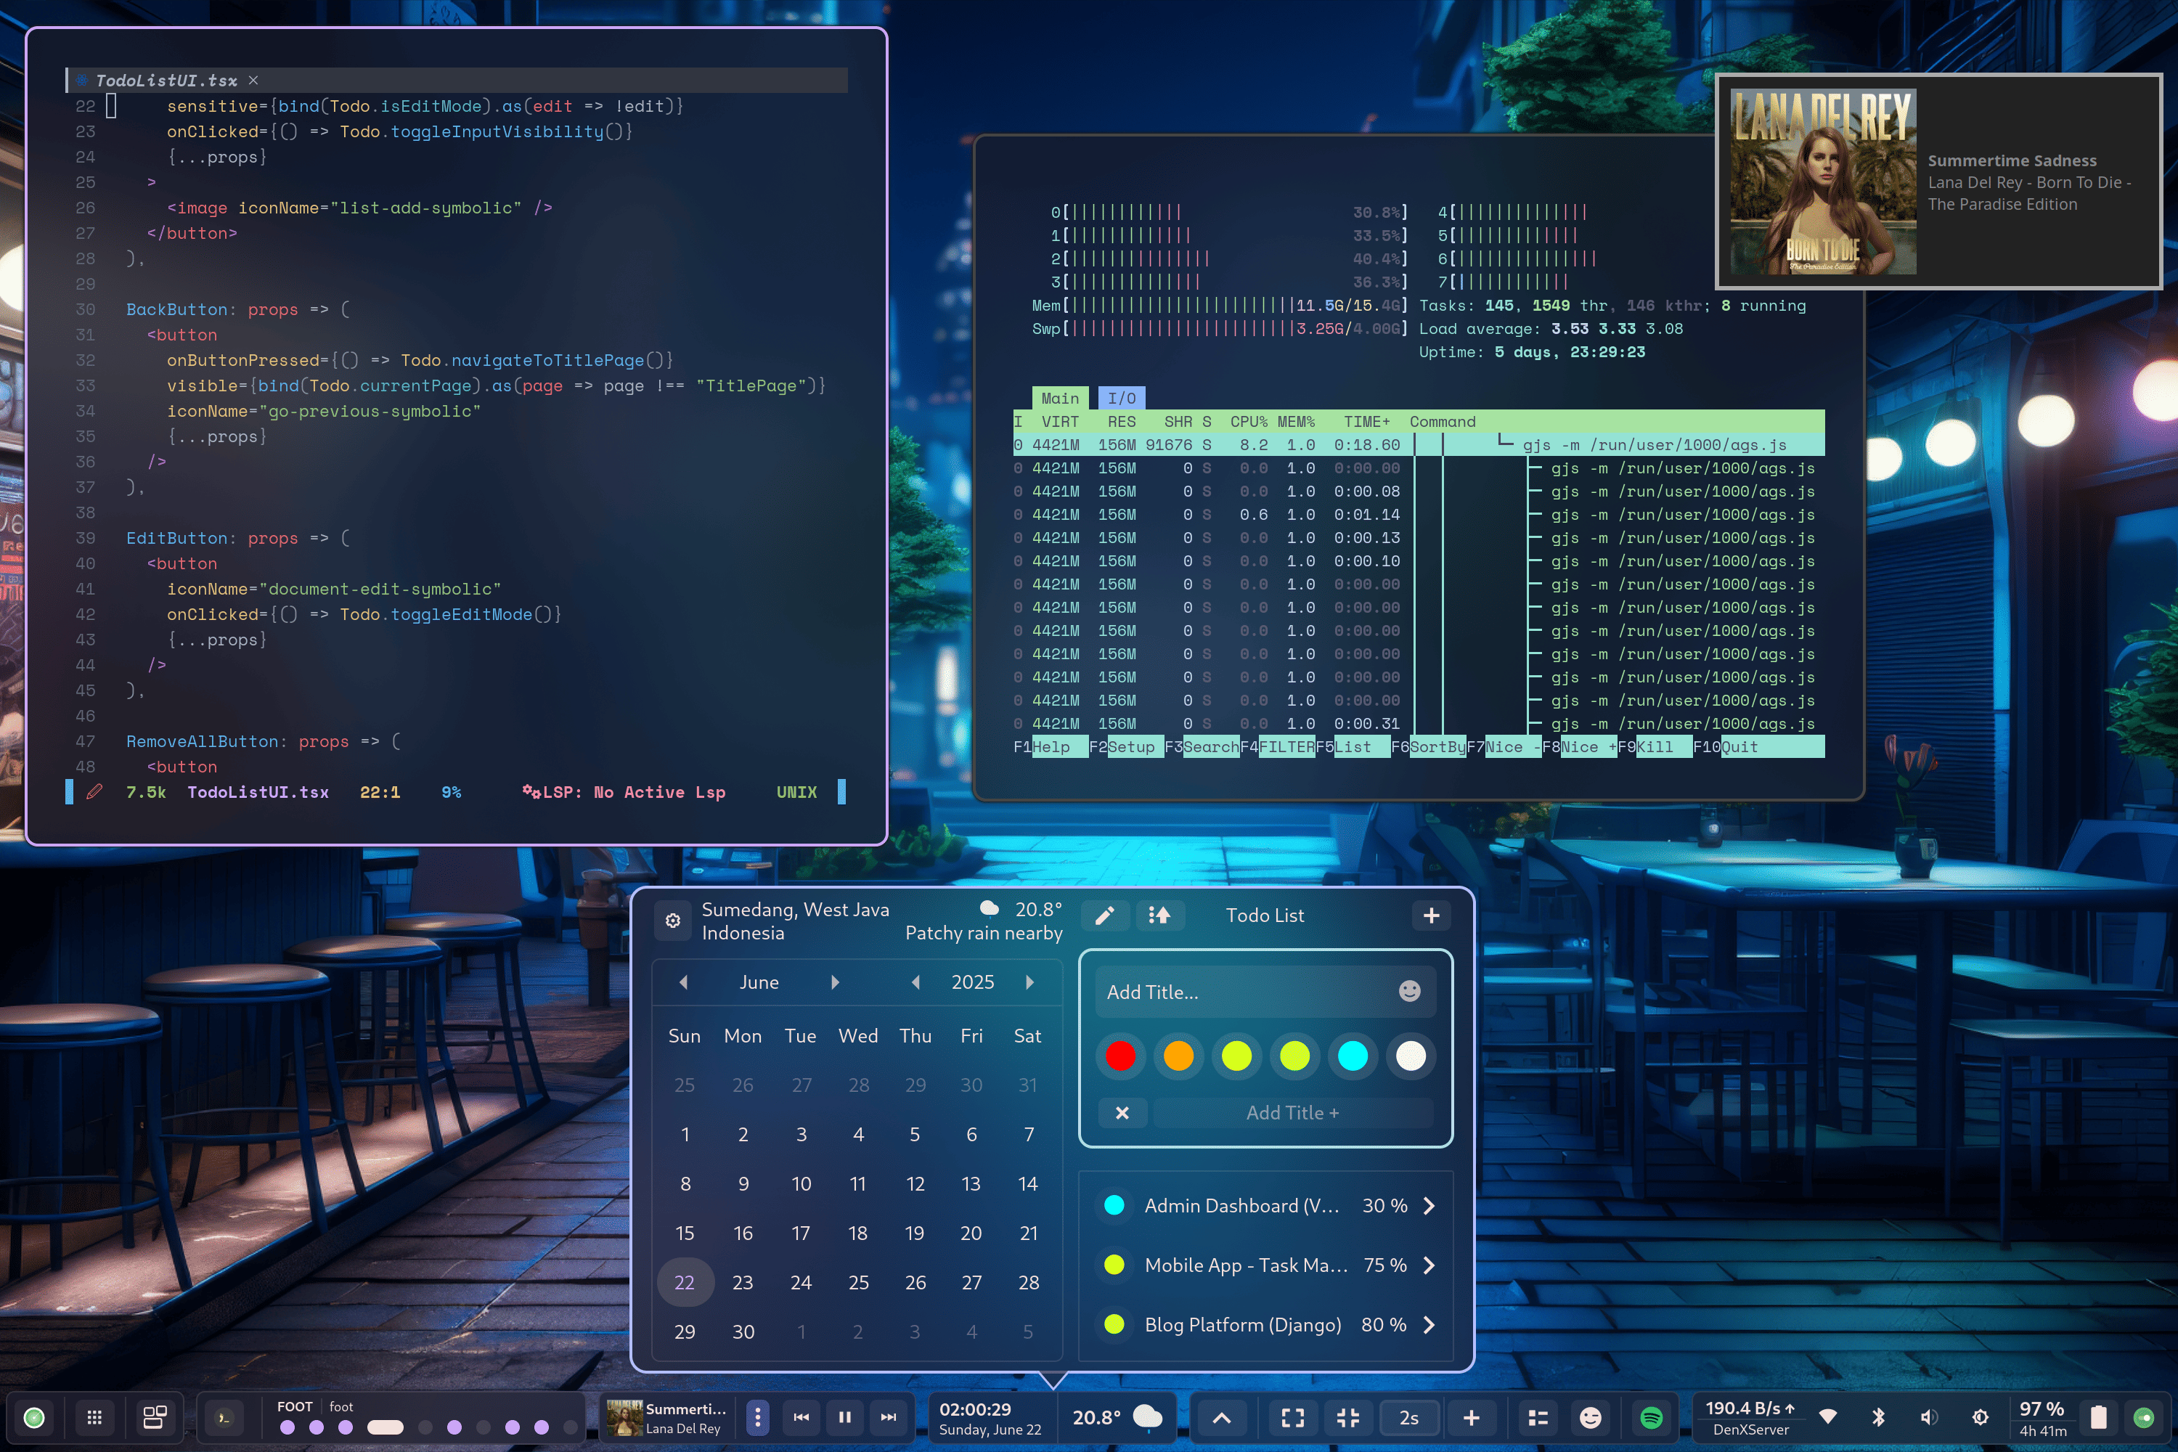2178x1452 pixels.
Task: Open the media player three-dot menu
Action: coord(757,1418)
